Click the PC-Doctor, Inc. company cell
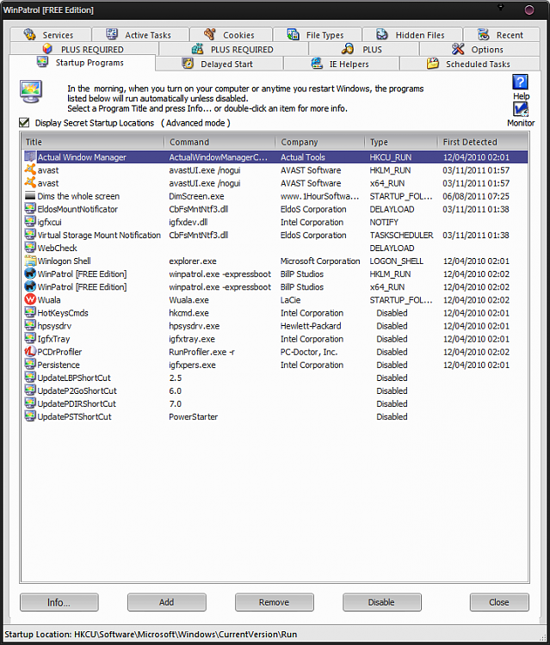The width and height of the screenshot is (550, 645). 309,352
